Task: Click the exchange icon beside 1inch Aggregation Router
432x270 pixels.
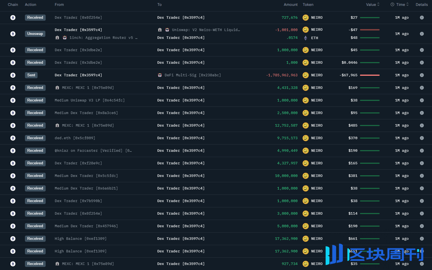Action: pos(57,37)
